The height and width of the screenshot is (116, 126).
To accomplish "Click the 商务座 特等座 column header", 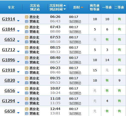I will pos(95,7).
